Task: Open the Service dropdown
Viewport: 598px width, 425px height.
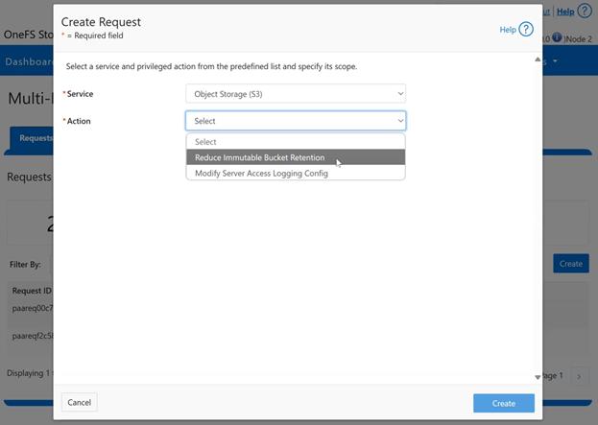Action: pos(295,93)
